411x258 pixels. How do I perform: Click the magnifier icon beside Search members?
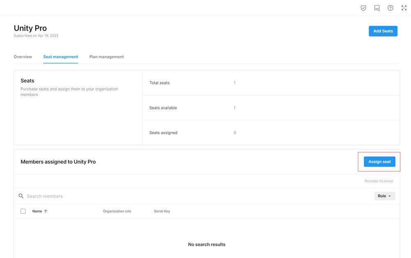click(21, 196)
